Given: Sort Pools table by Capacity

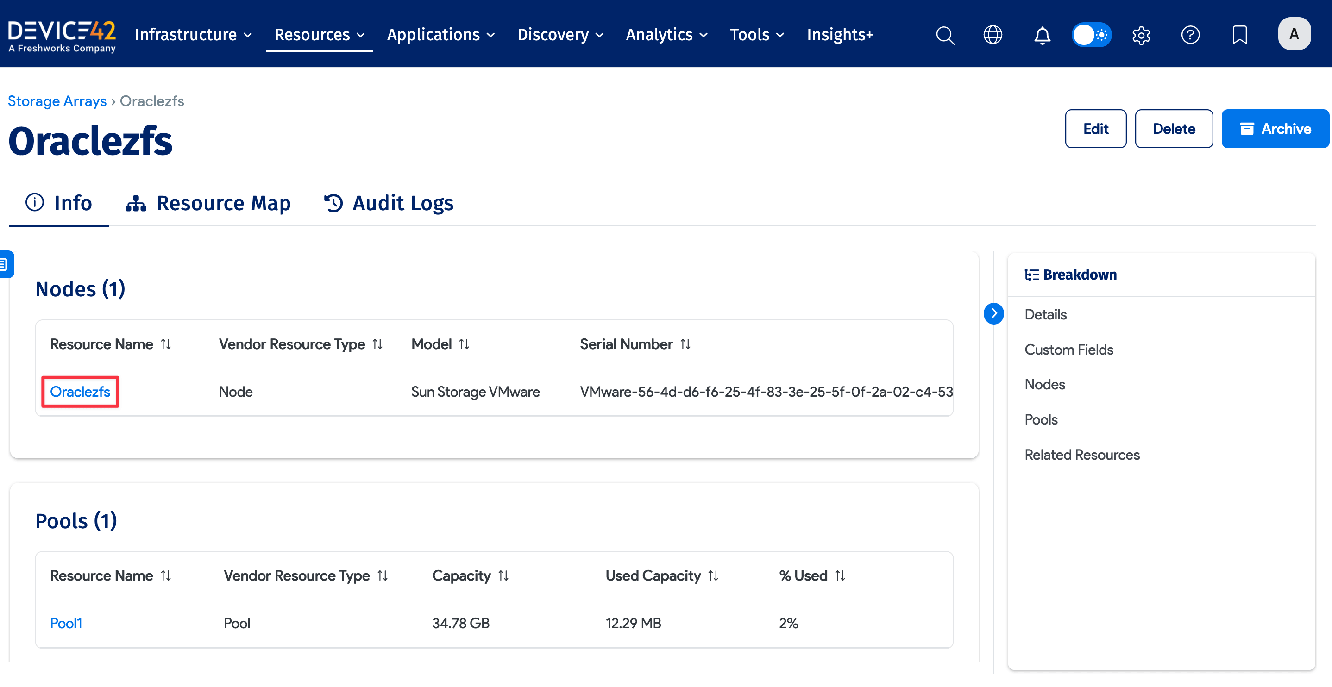Looking at the screenshot, I should pyautogui.click(x=504, y=575).
